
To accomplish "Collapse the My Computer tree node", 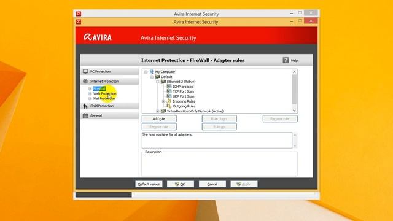I will 146,72.
